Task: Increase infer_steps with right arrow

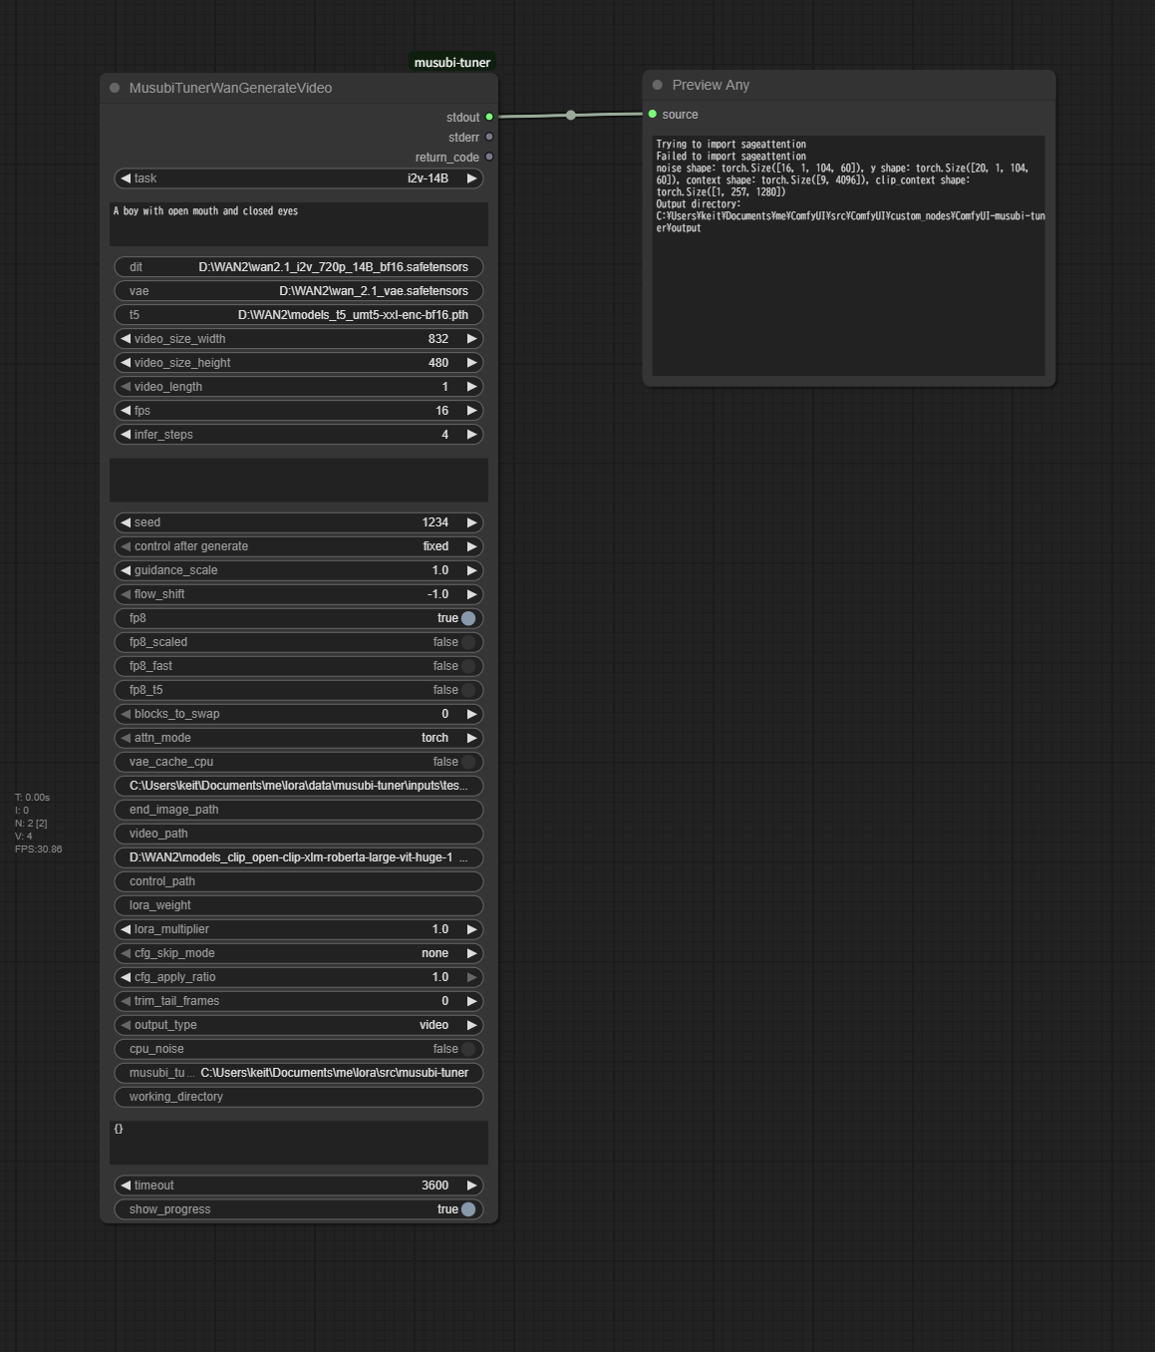Action: pyautogui.click(x=472, y=435)
